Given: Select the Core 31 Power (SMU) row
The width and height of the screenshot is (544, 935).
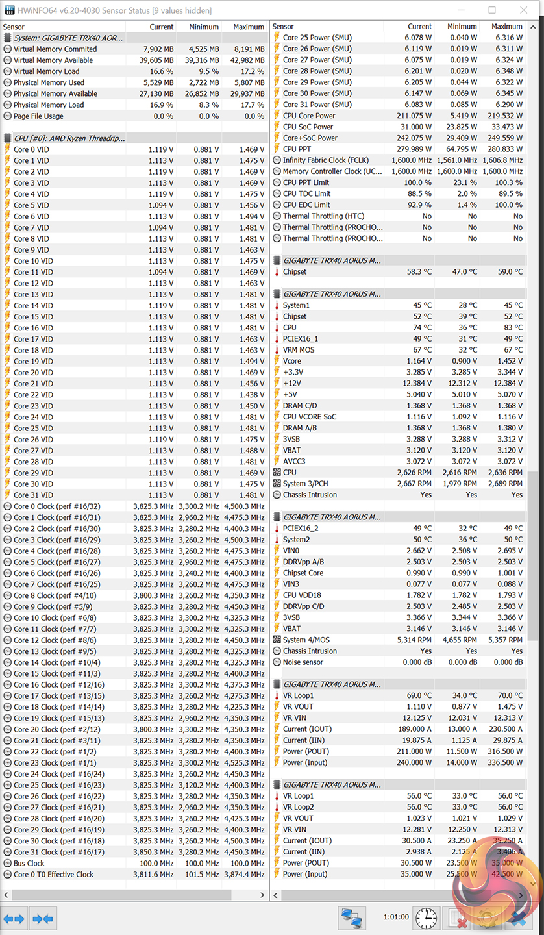Looking at the screenshot, I should pyautogui.click(x=398, y=105).
